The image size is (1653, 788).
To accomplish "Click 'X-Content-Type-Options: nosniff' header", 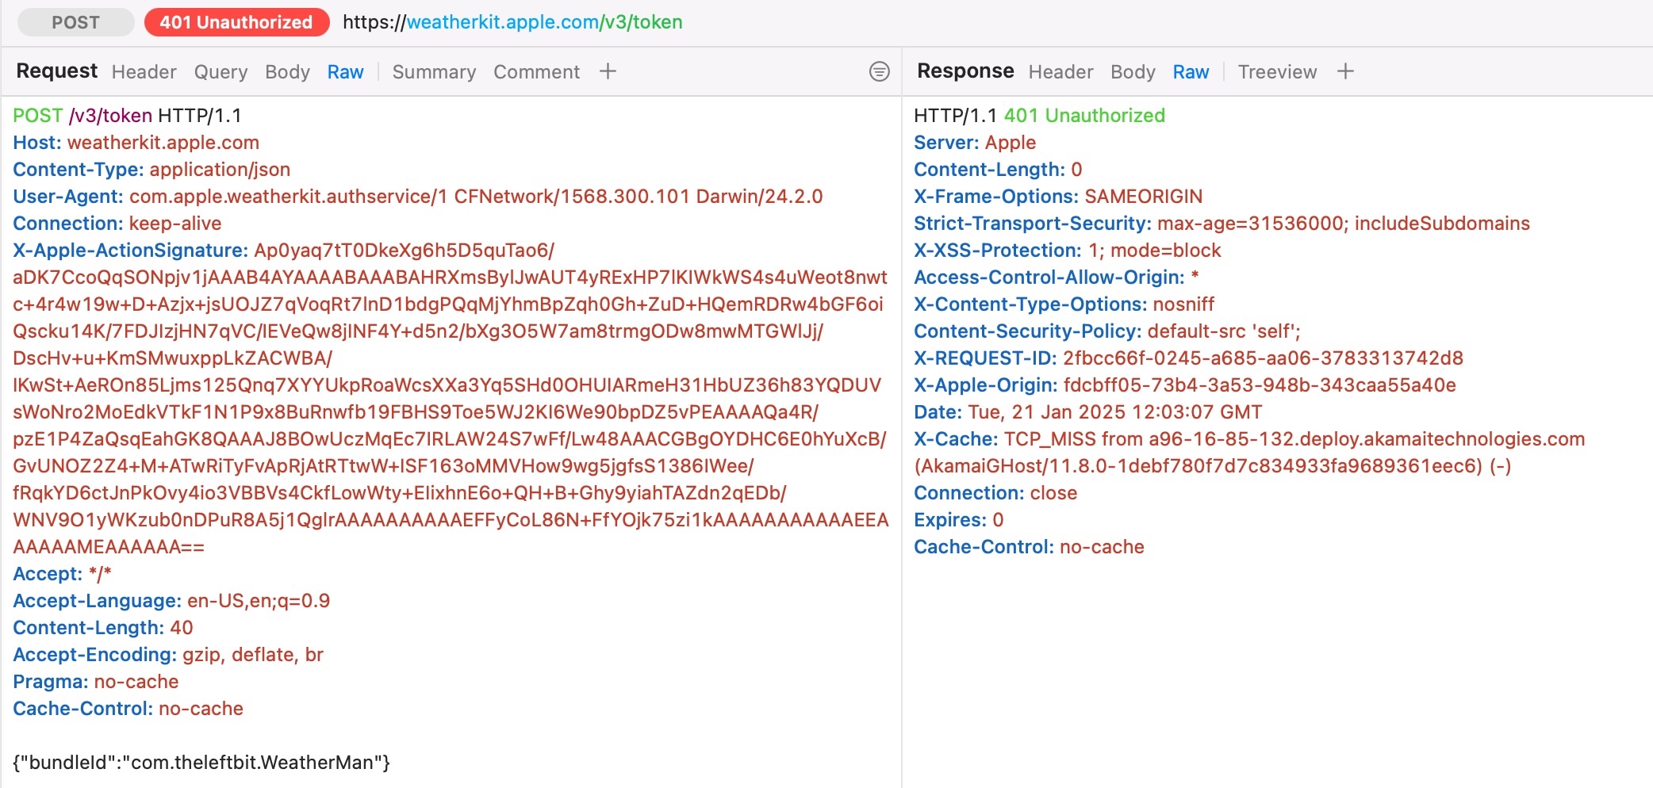I will coord(1064,304).
